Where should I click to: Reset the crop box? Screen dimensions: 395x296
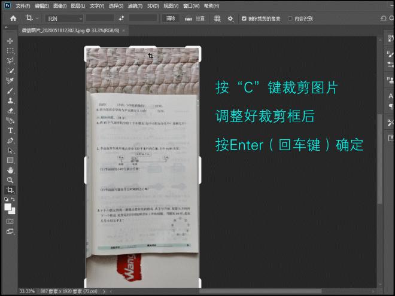(383, 19)
